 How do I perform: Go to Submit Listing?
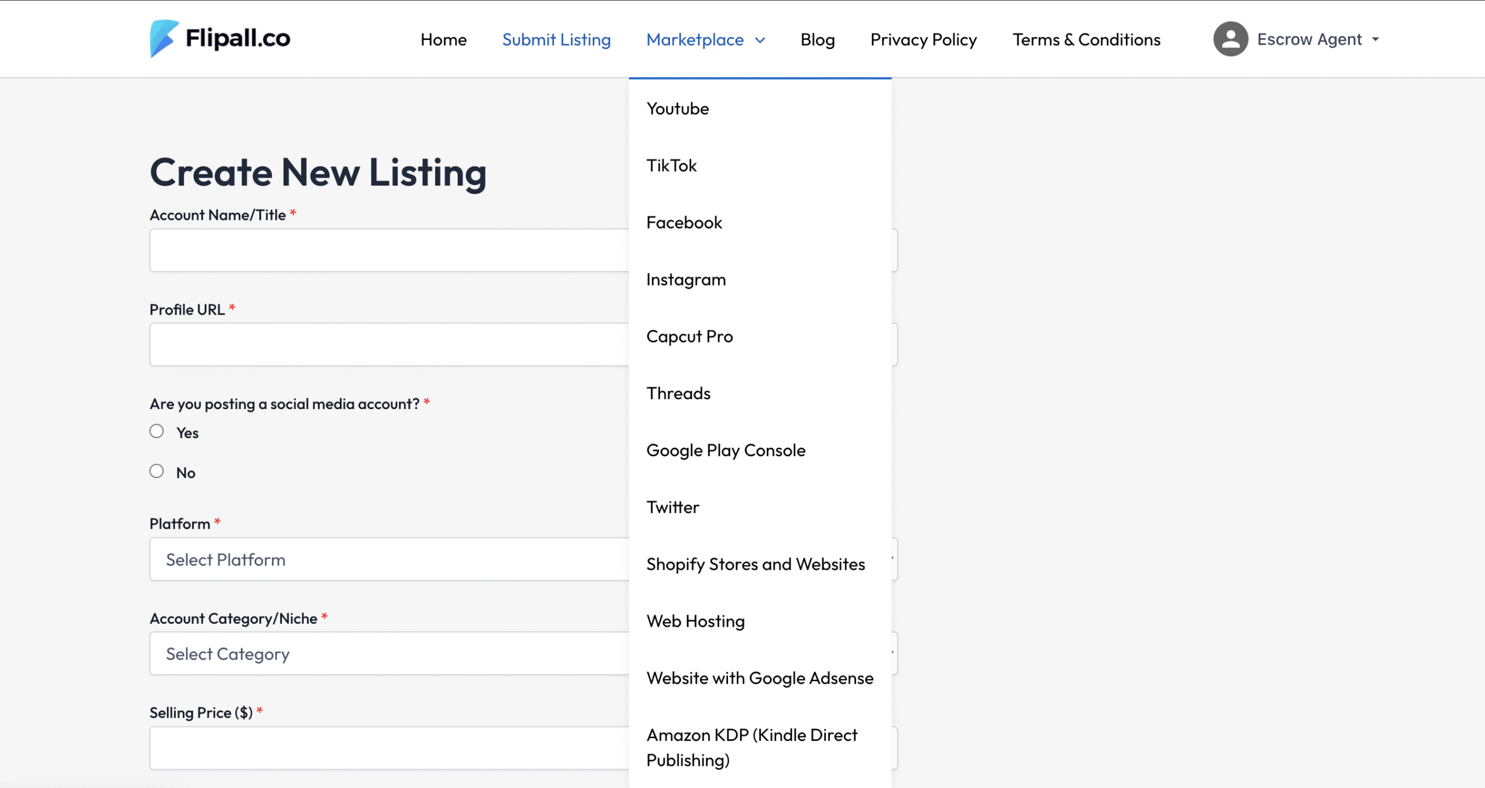coord(556,39)
